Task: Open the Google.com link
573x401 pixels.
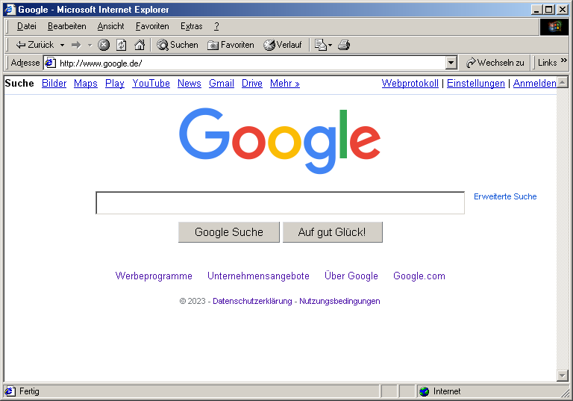Action: pos(419,276)
